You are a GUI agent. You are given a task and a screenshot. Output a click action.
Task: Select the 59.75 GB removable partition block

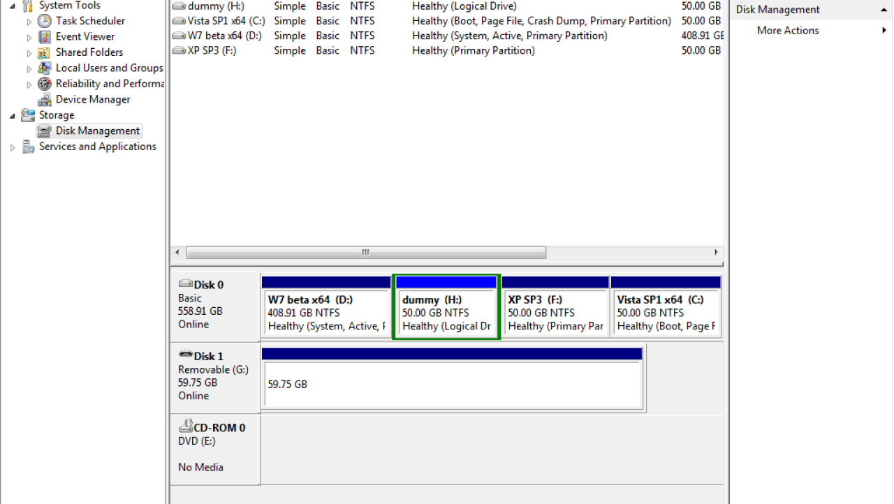point(452,378)
